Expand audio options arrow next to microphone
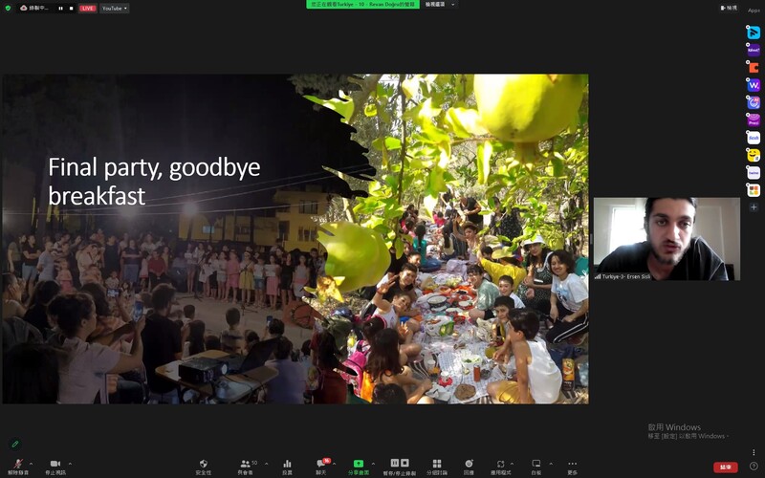This screenshot has width=765, height=478. [32, 464]
